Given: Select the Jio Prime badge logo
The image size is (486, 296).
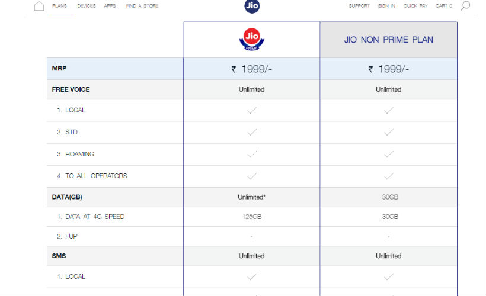Looking at the screenshot, I should point(252,39).
